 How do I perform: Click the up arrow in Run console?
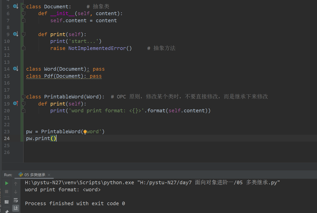tap(16, 183)
